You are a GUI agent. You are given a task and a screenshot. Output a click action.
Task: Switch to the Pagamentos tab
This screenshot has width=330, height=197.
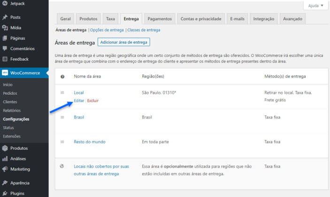click(160, 19)
